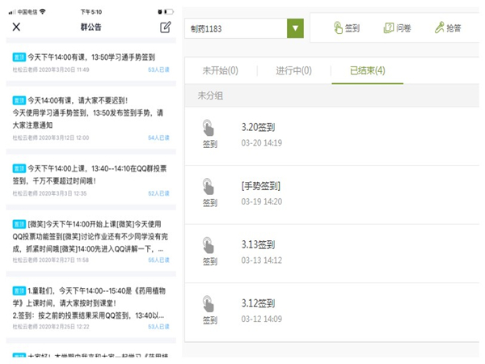Click the timestamp 03-19 14:20
The image size is (485, 364).
(x=262, y=201)
